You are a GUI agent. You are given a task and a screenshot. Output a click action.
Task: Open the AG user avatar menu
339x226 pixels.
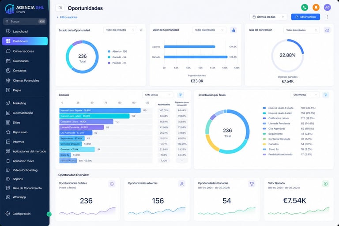(328, 8)
